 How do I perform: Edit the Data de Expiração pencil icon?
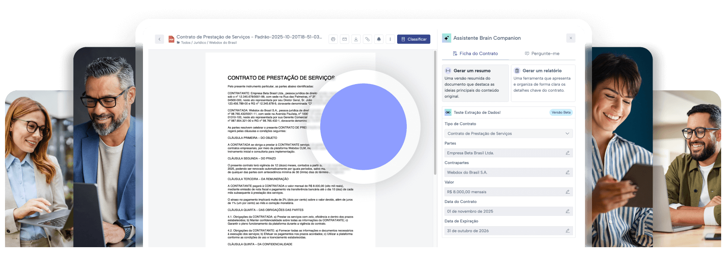567,231
